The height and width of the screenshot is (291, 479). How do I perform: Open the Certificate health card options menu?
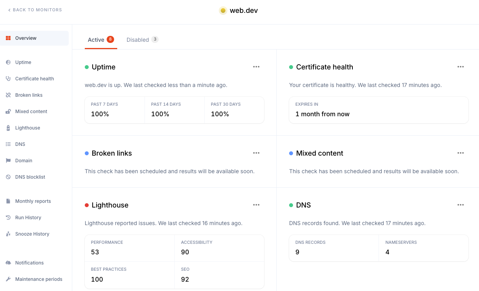click(x=461, y=67)
